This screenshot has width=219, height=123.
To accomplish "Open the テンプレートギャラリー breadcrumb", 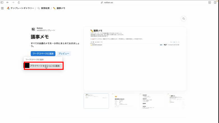I will [20, 8].
